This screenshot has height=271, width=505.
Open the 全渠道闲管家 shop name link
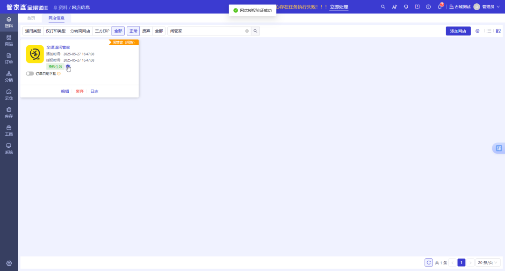pyautogui.click(x=58, y=47)
